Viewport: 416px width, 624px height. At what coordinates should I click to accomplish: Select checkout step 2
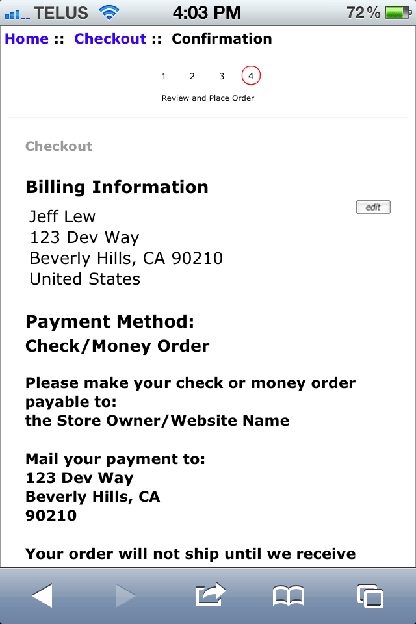(x=192, y=77)
